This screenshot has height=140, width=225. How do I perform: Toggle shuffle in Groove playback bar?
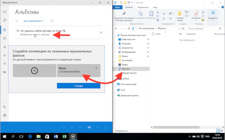tap(98, 127)
